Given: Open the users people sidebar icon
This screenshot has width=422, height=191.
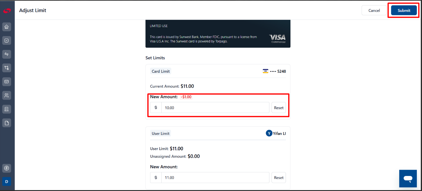Looking at the screenshot, I should coord(7,95).
